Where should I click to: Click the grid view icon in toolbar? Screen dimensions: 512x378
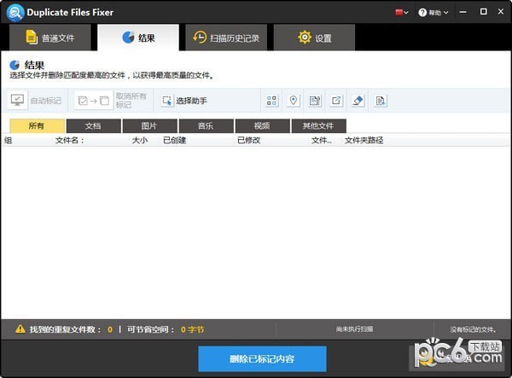click(272, 101)
